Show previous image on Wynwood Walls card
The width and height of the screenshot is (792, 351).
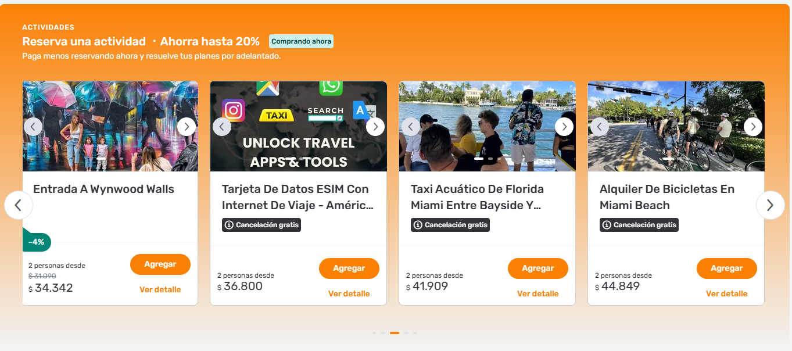[33, 127]
